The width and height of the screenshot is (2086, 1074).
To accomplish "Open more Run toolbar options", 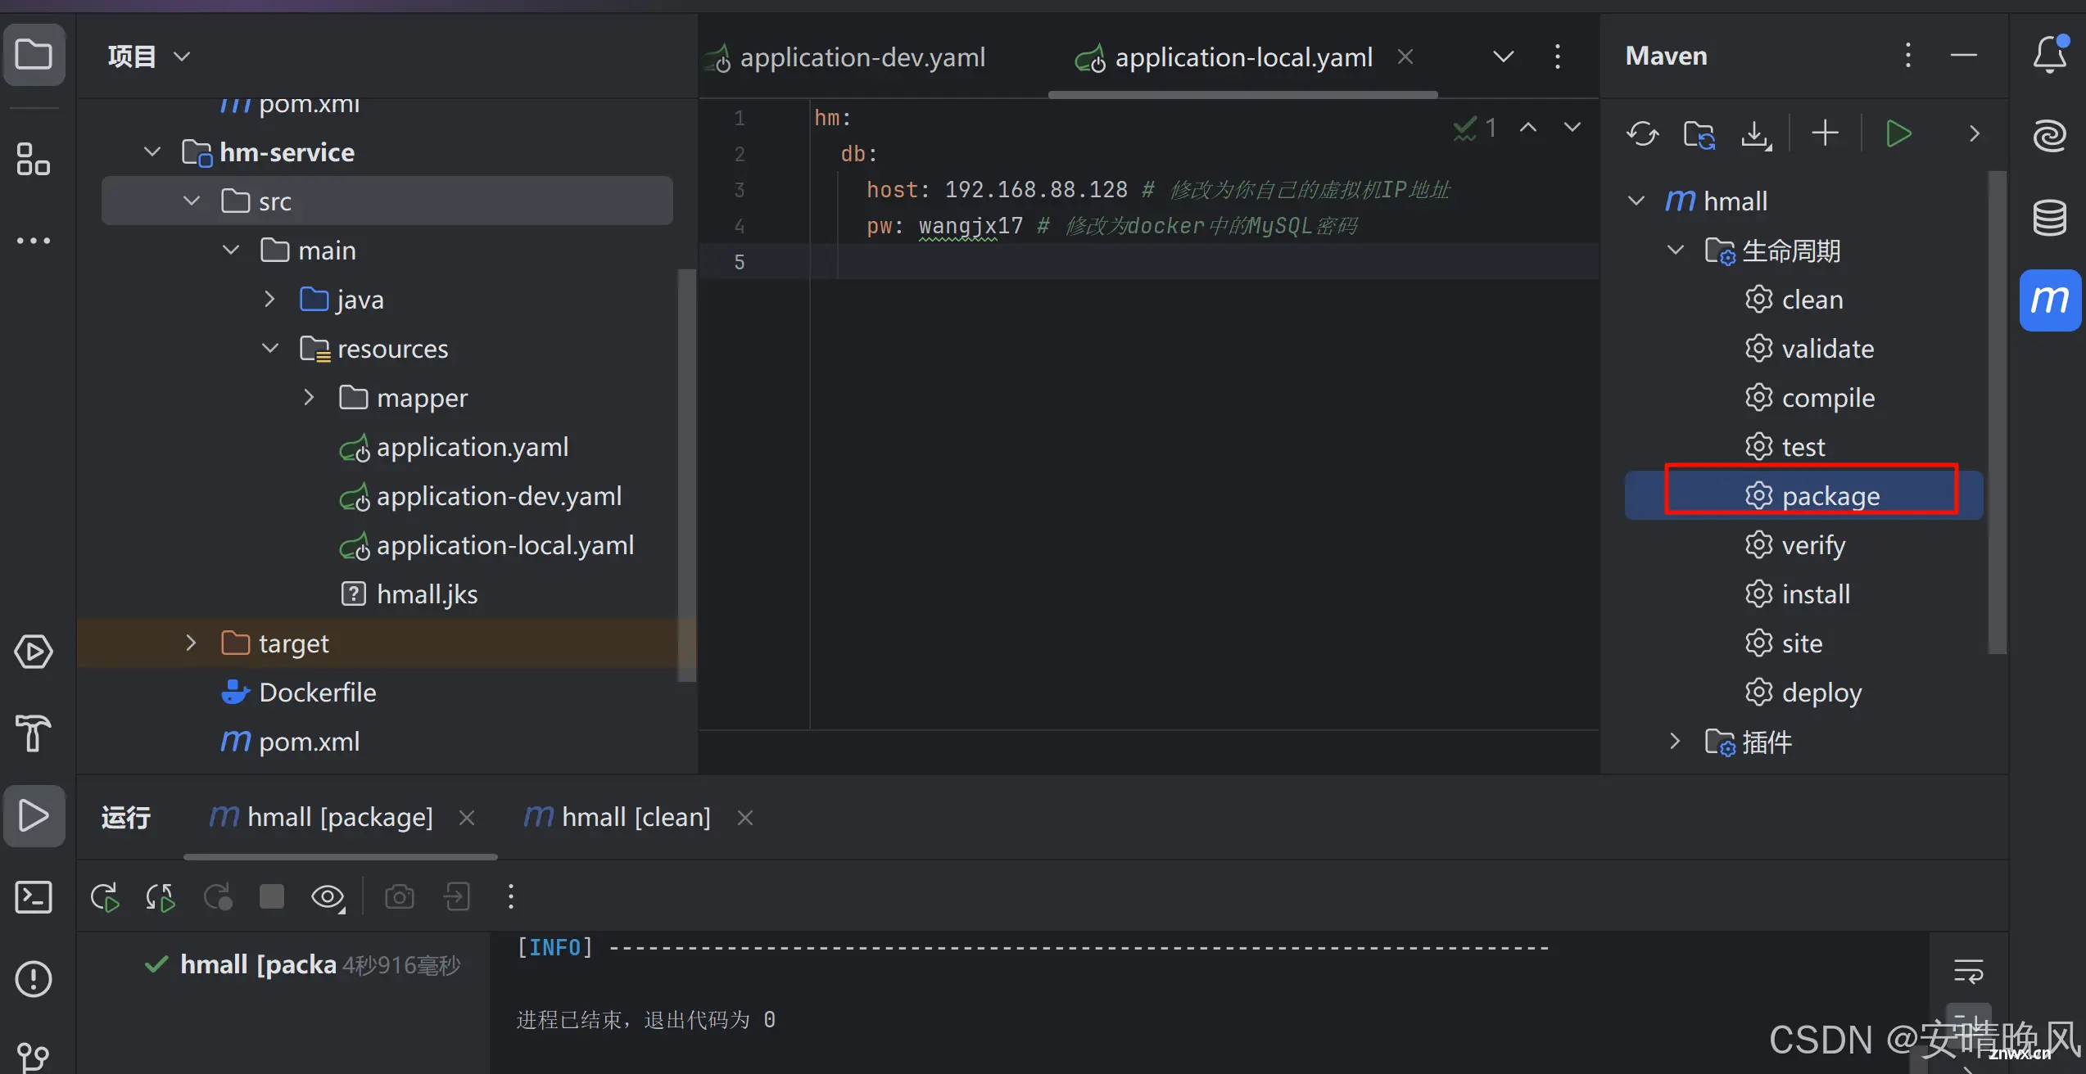I will tap(511, 897).
